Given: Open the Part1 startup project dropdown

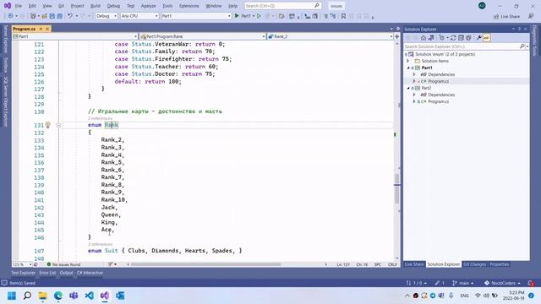Looking at the screenshot, I should click(x=196, y=16).
